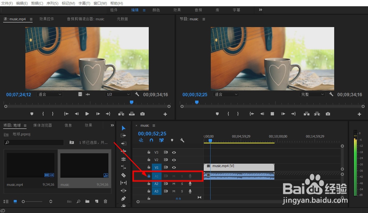Show more project panel tabs chevron
The height and width of the screenshot is (213, 368).
(x=112, y=125)
